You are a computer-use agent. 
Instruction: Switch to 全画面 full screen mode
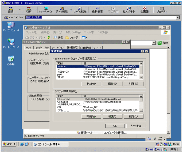point(145,10)
